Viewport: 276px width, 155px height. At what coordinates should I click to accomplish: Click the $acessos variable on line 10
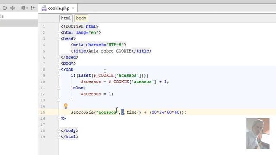[91, 81]
